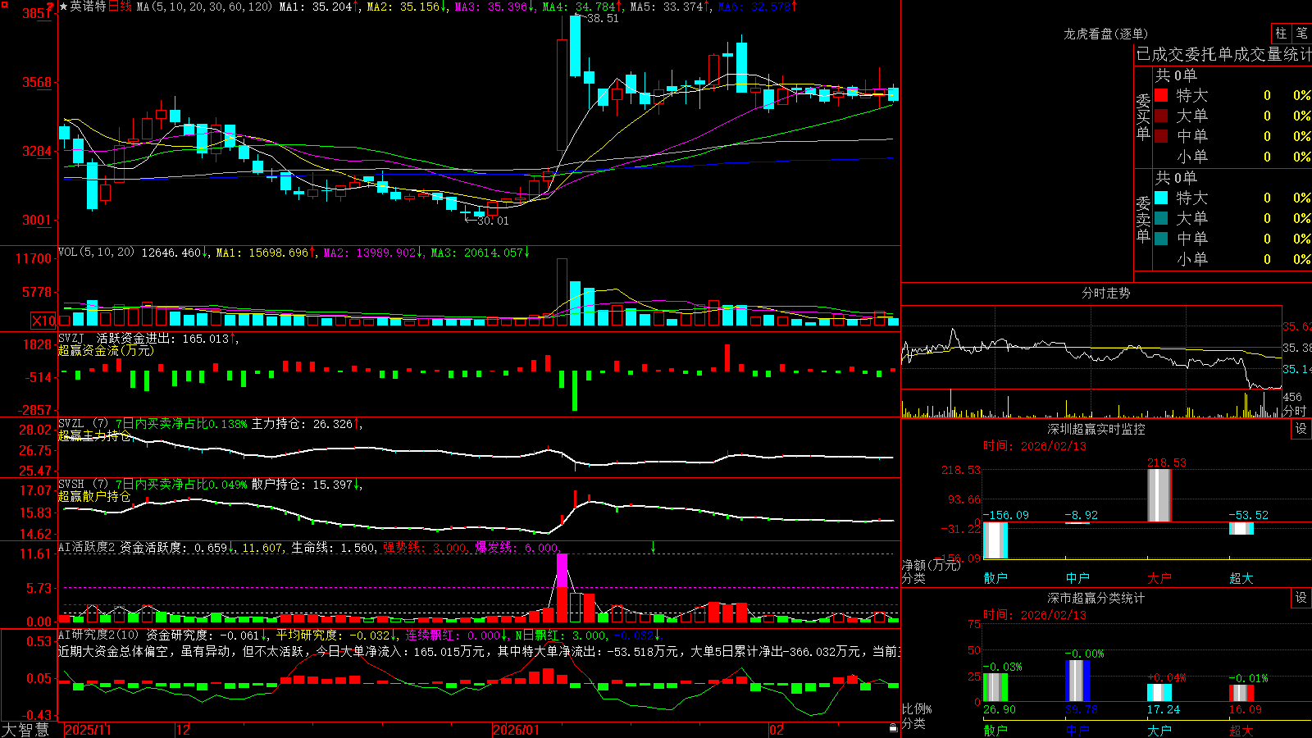The image size is (1312, 738).
Task: Open the SVZL indicator label
Action: 71,424
